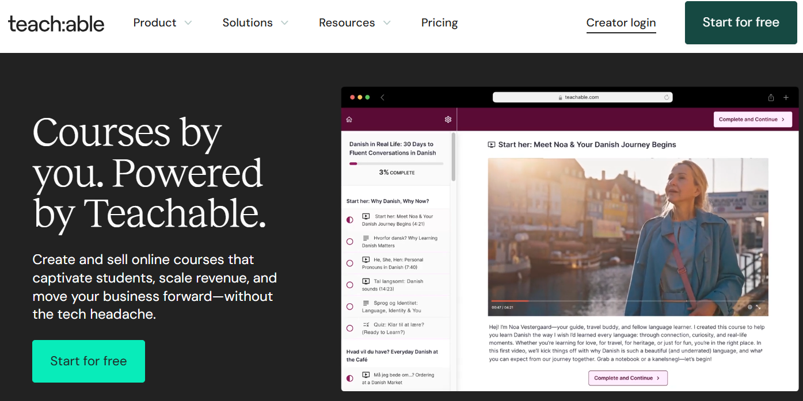This screenshot has width=803, height=401.
Task: Click Complete and Continue in the purple bar
Action: pyautogui.click(x=753, y=120)
